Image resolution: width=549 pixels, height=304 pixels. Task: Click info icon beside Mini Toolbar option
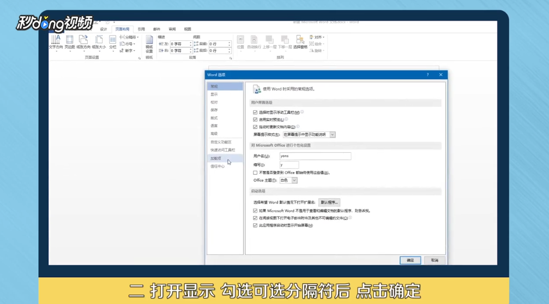point(302,112)
